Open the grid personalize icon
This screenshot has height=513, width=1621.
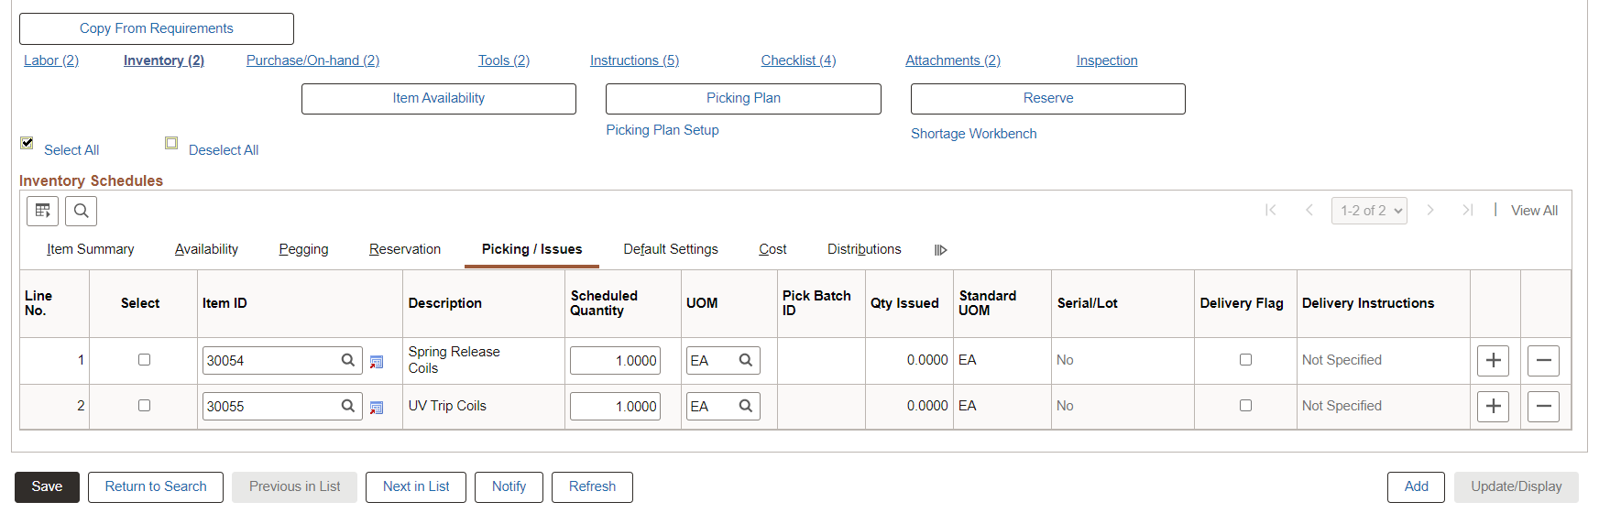click(42, 211)
